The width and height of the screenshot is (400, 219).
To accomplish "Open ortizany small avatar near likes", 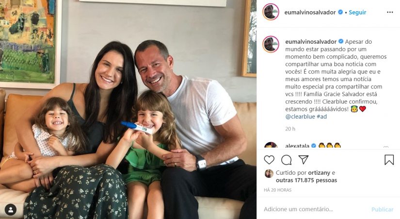I will 269,173.
